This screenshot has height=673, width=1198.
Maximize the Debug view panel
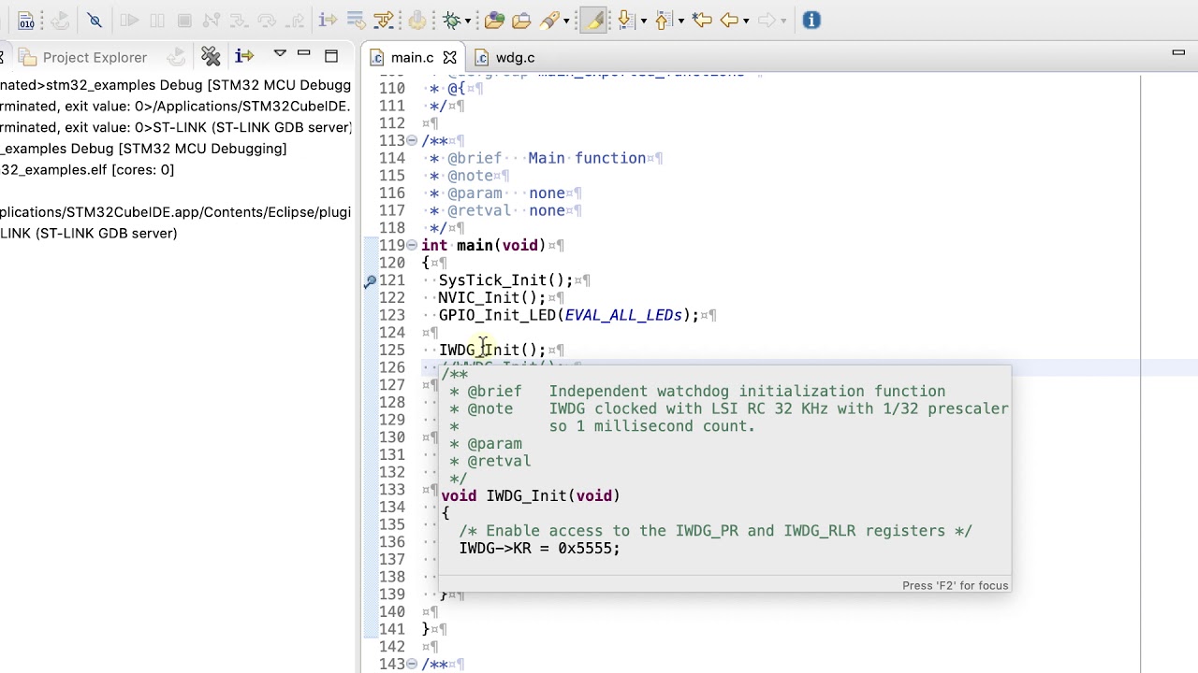330,56
